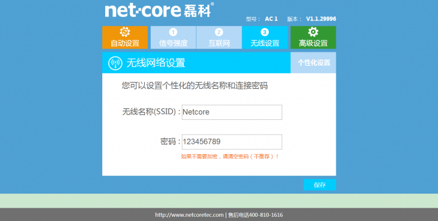Save settings with the 保存 button
Viewport: 438px width, 221px height.
(x=320, y=185)
